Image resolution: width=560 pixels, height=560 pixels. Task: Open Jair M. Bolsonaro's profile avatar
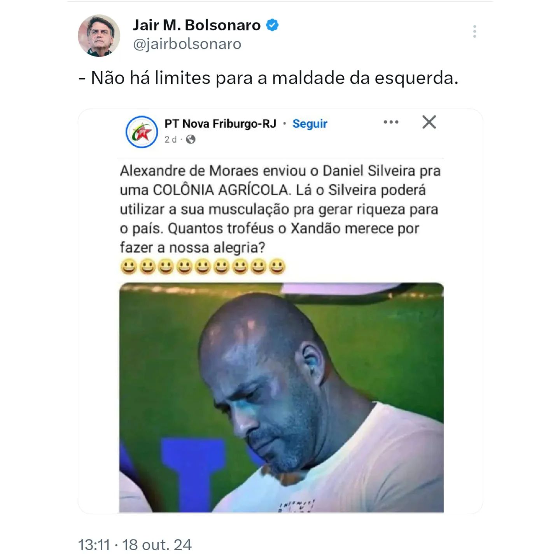(x=99, y=35)
